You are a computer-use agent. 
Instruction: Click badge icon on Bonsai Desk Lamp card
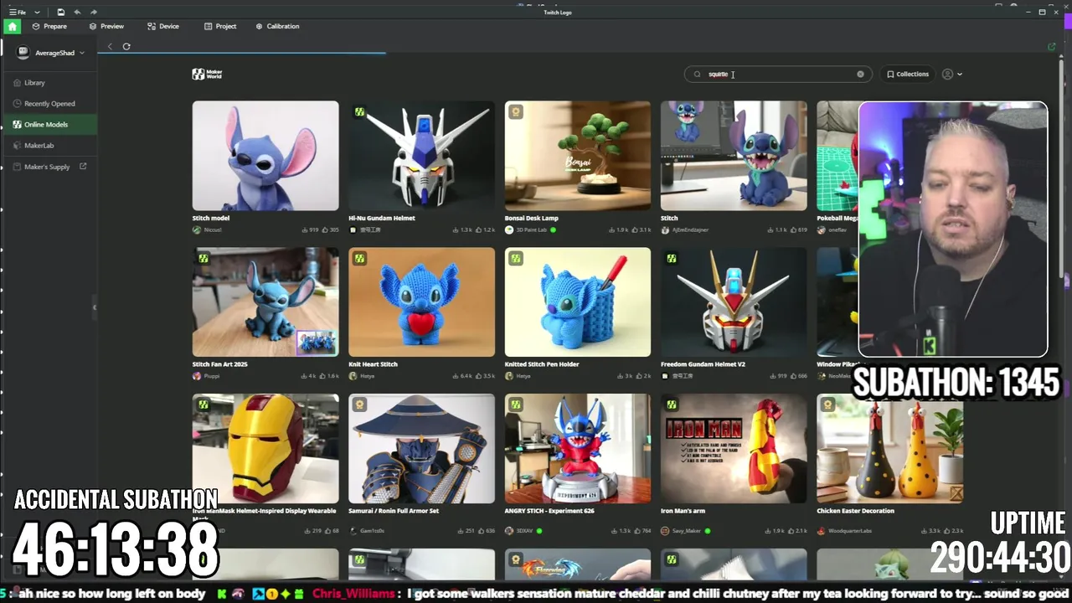point(516,112)
